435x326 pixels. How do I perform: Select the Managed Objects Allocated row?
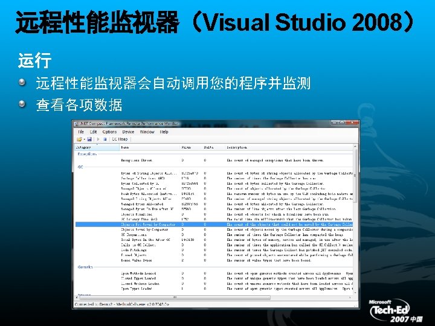point(214,188)
